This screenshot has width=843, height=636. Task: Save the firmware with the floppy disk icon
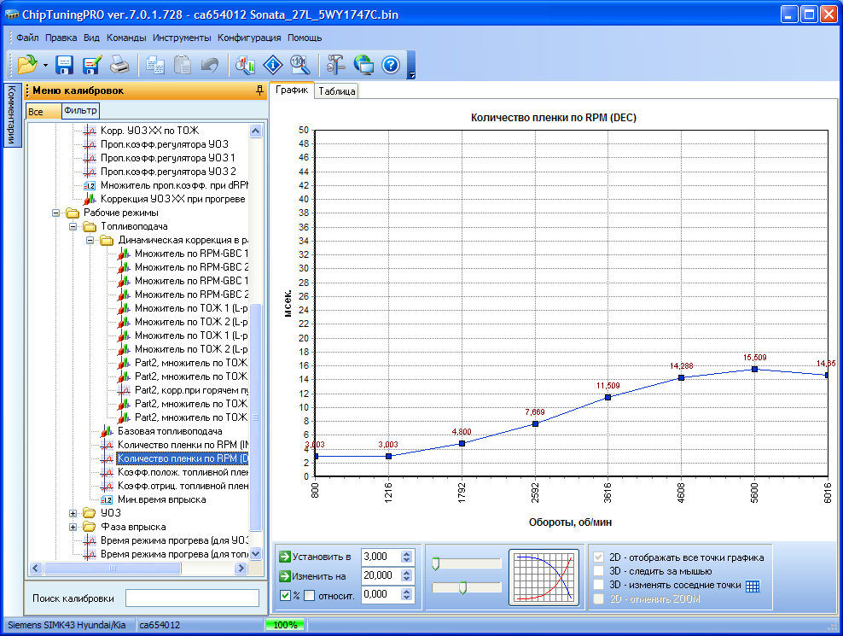pyautogui.click(x=65, y=65)
